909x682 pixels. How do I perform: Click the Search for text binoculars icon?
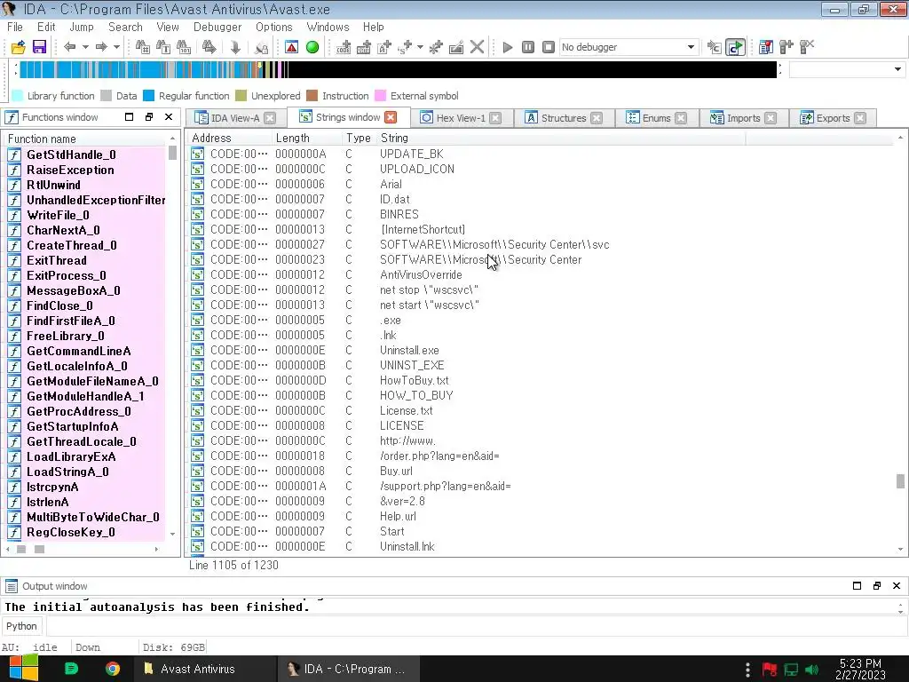pos(163,47)
